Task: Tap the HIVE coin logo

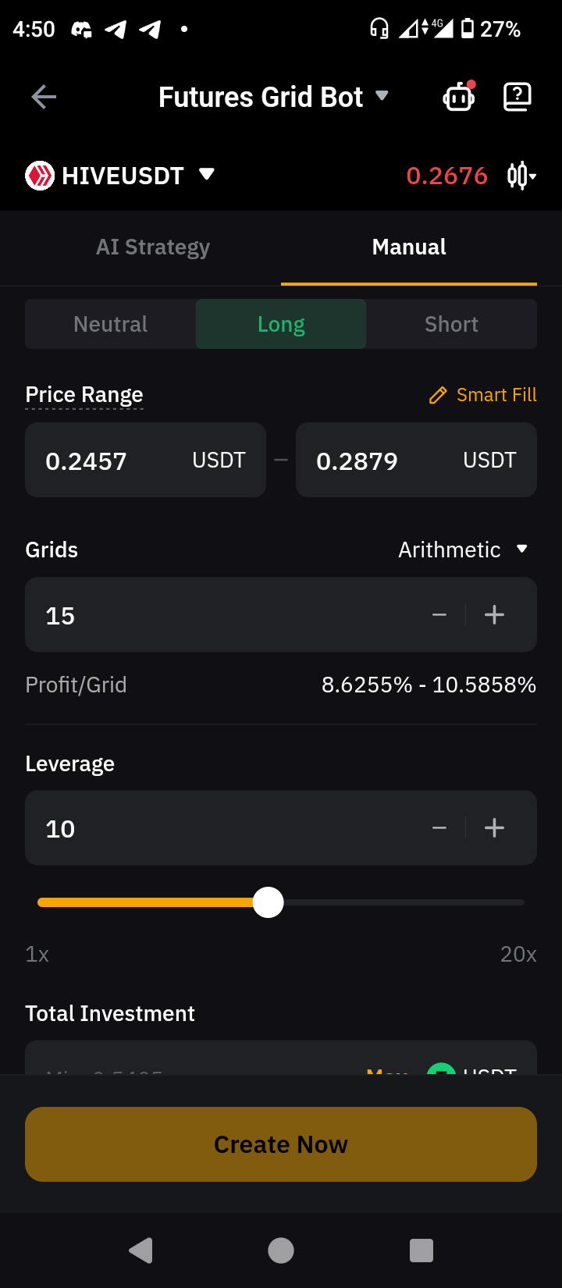Action: click(40, 176)
